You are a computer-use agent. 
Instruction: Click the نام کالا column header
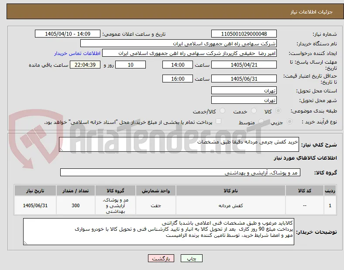coord(230,191)
